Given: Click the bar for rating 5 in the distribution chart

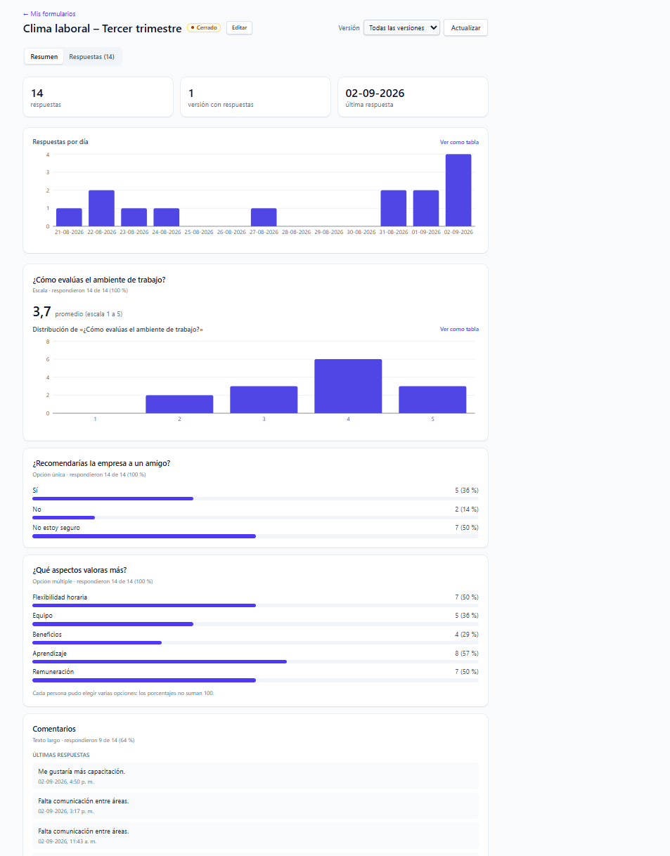Looking at the screenshot, I should tap(432, 400).
